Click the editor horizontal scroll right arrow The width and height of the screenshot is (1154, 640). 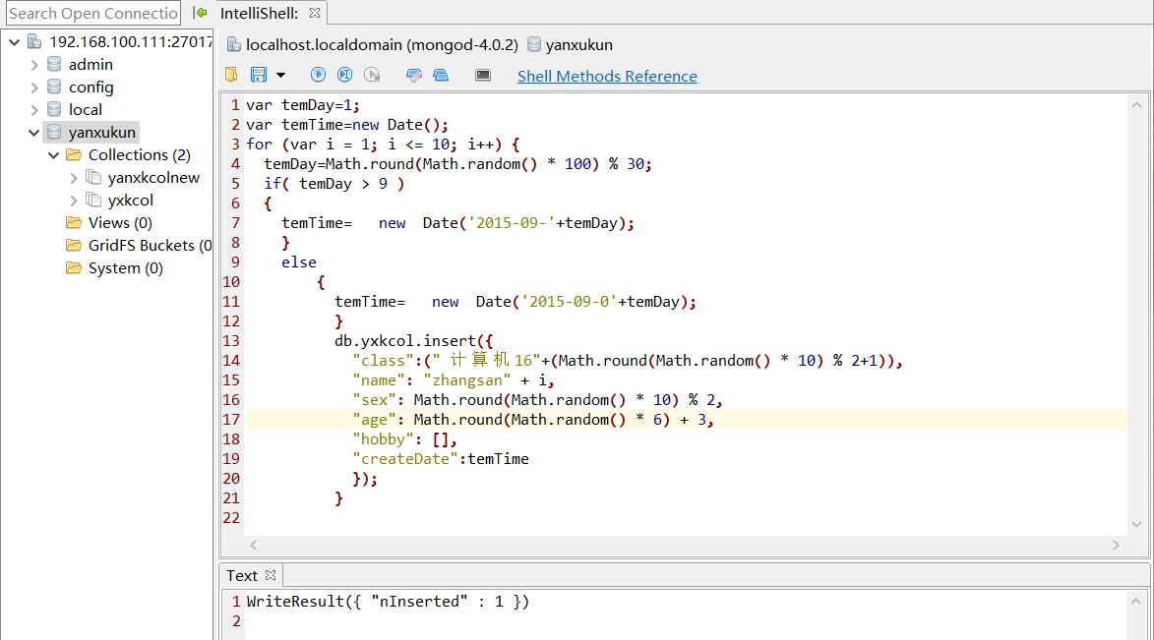pos(1116,545)
